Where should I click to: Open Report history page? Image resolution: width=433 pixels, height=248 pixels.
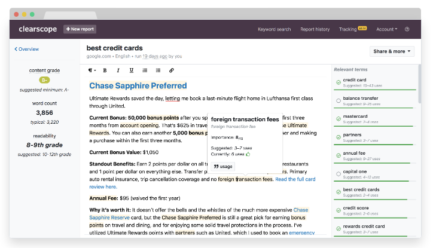pos(315,29)
